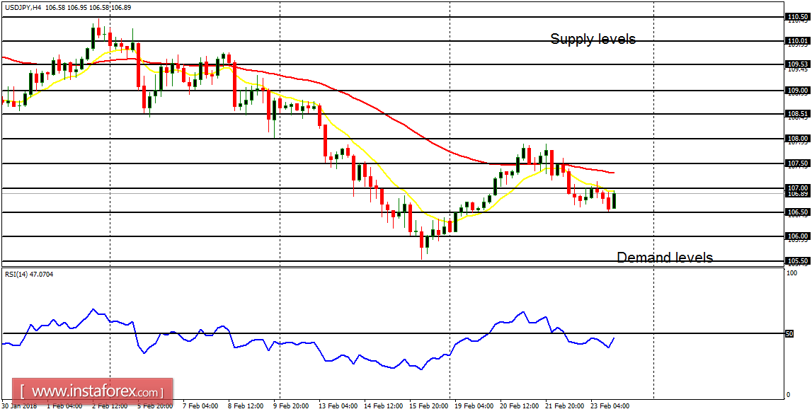Viewport: 812px width, 414px height.
Task: Click the RSI(14) 47.0704 indicator label
Action: [28, 275]
